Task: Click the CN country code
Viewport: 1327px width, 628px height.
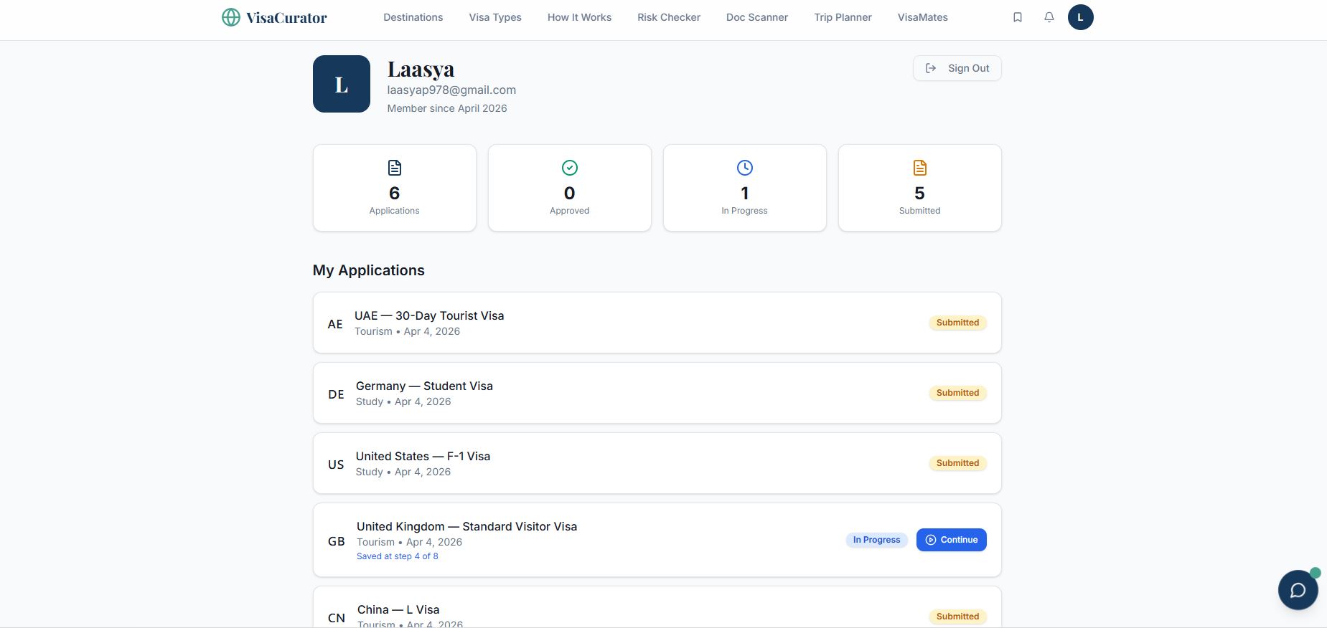Action: [337, 618]
